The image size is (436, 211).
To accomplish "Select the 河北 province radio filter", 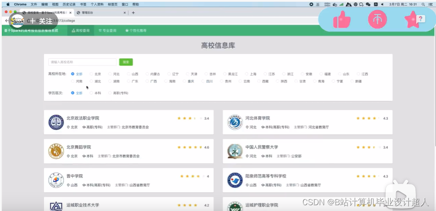I will point(110,74).
